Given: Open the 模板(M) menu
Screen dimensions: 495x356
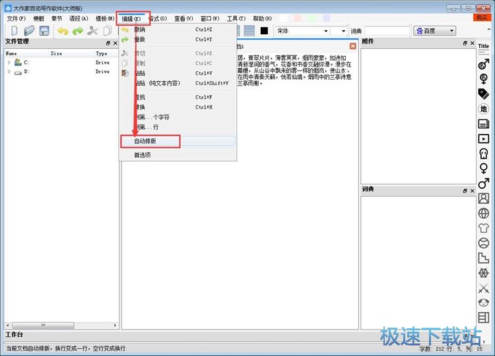Looking at the screenshot, I should pos(105,18).
